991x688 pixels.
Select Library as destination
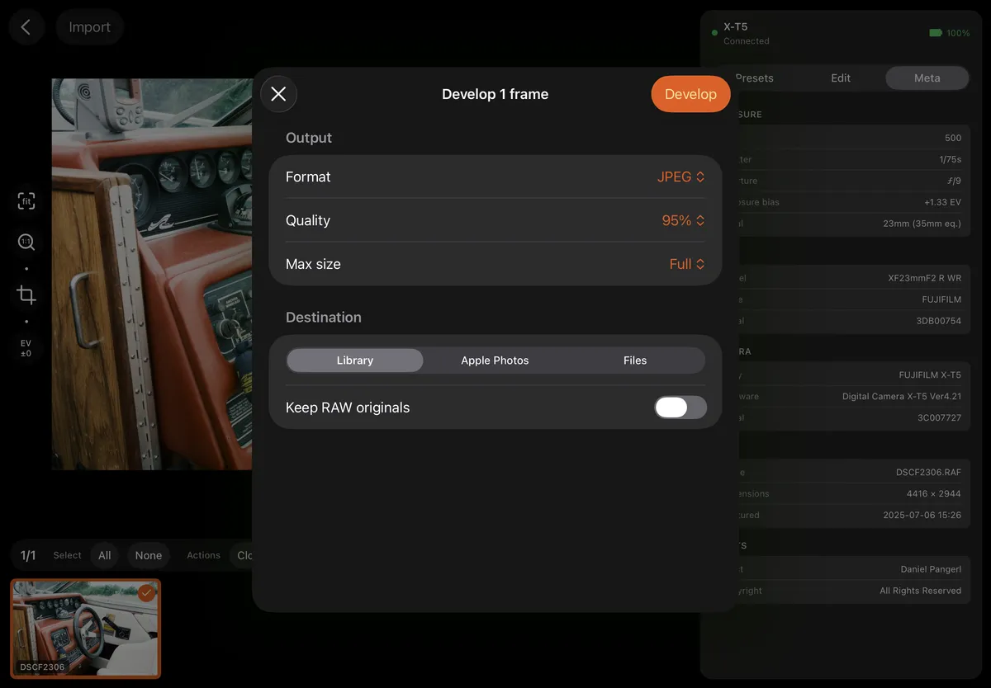pyautogui.click(x=355, y=360)
